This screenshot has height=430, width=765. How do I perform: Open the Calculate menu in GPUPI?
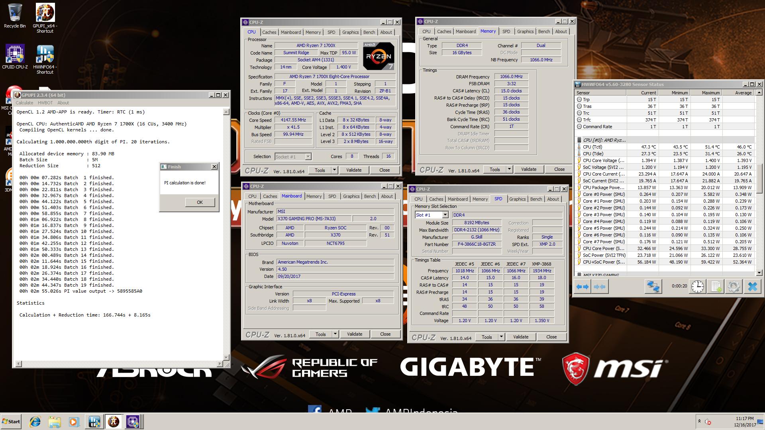click(x=24, y=103)
